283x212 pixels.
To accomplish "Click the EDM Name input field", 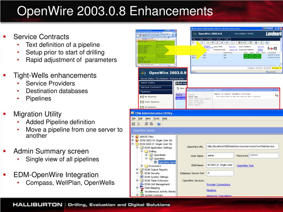I will point(220,165).
